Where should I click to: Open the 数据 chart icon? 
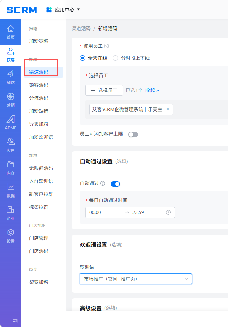pyautogui.click(x=11, y=187)
